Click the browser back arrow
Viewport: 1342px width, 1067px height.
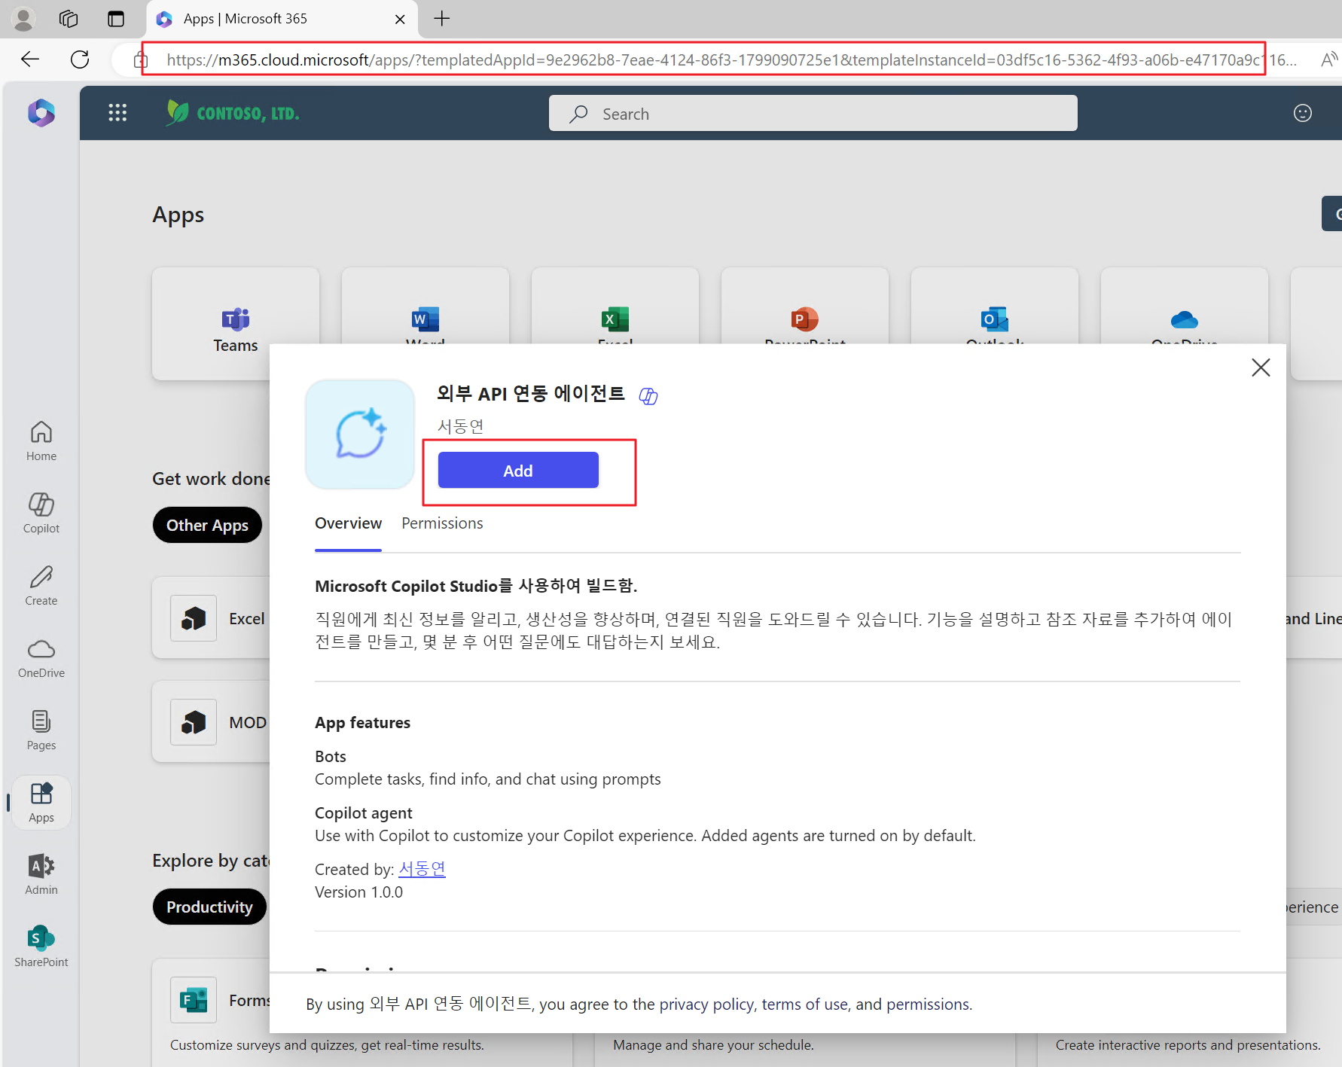pos(30,59)
